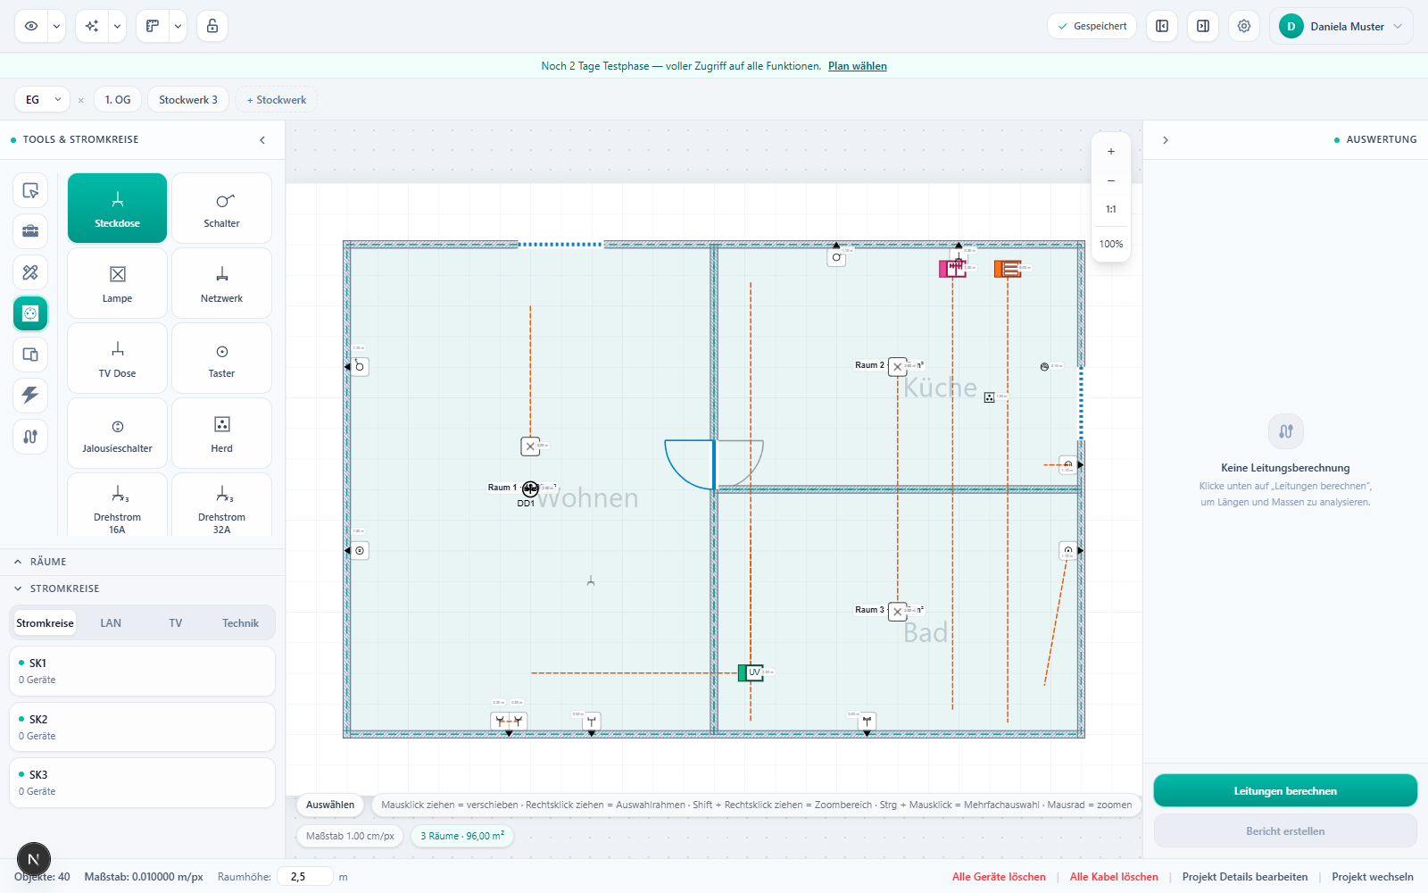The height and width of the screenshot is (893, 1428).
Task: Open the lightning bolt sidebar tool
Action: (x=30, y=396)
